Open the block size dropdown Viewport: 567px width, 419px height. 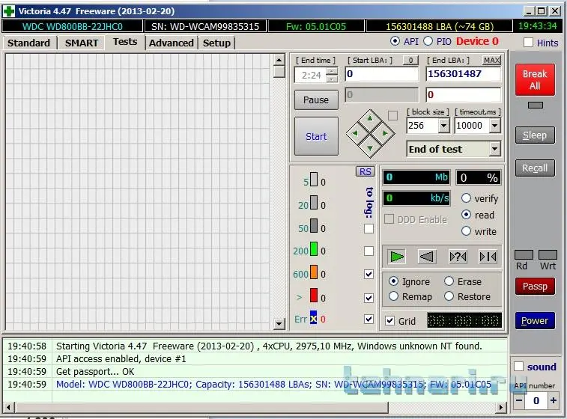click(x=443, y=126)
